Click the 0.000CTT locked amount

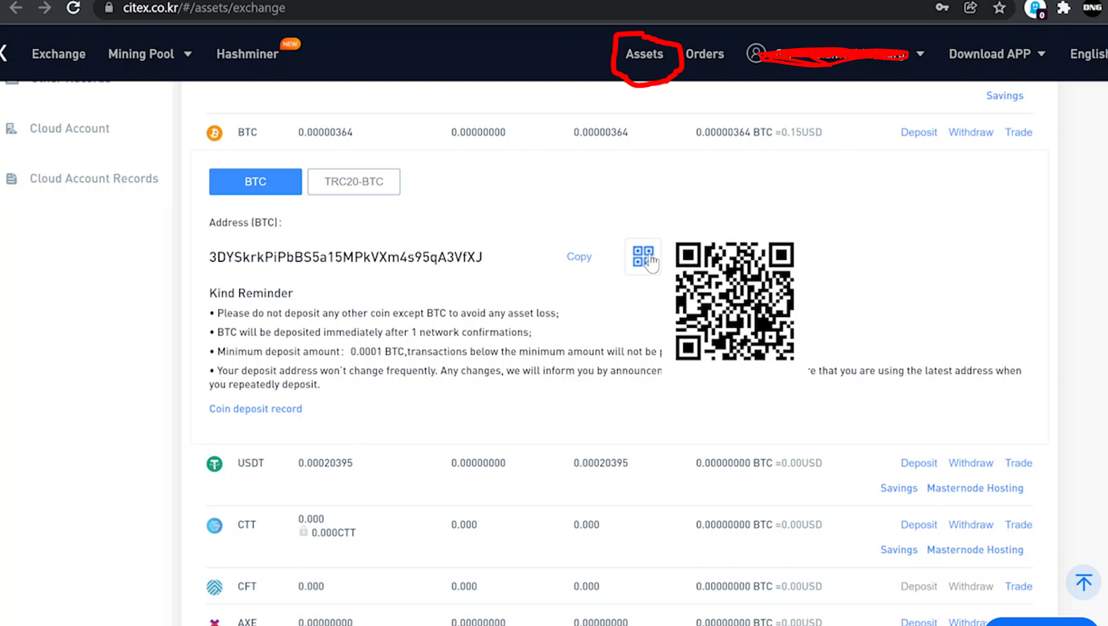[333, 533]
